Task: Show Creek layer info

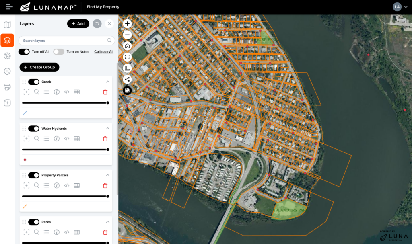Action: pyautogui.click(x=56, y=92)
